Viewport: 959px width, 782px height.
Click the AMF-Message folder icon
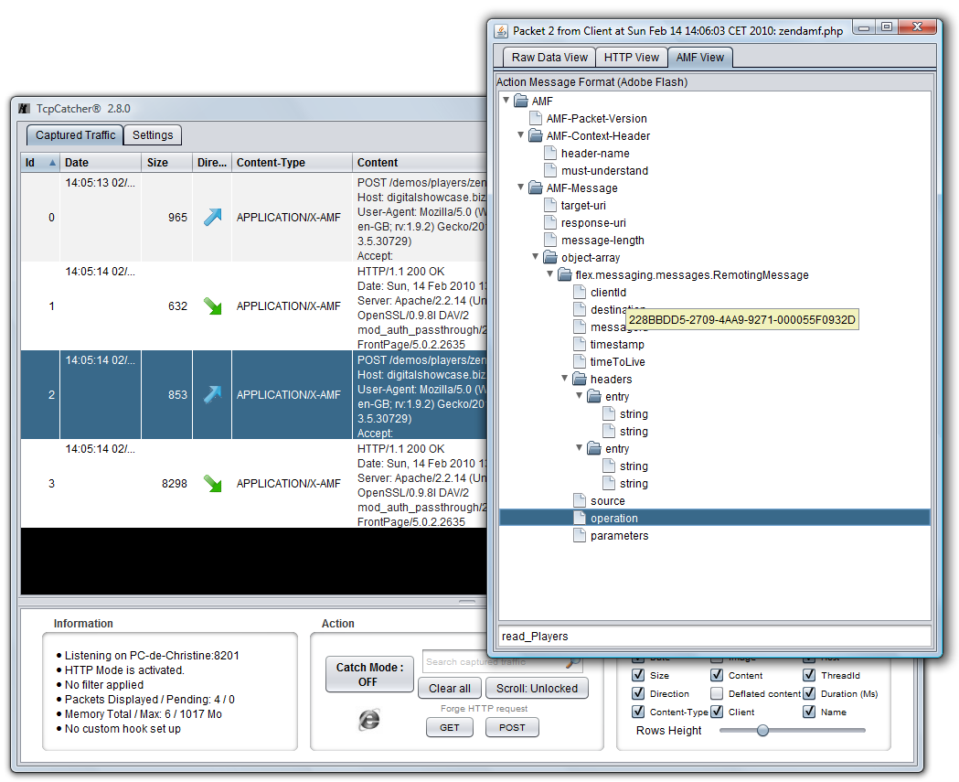[x=536, y=187]
